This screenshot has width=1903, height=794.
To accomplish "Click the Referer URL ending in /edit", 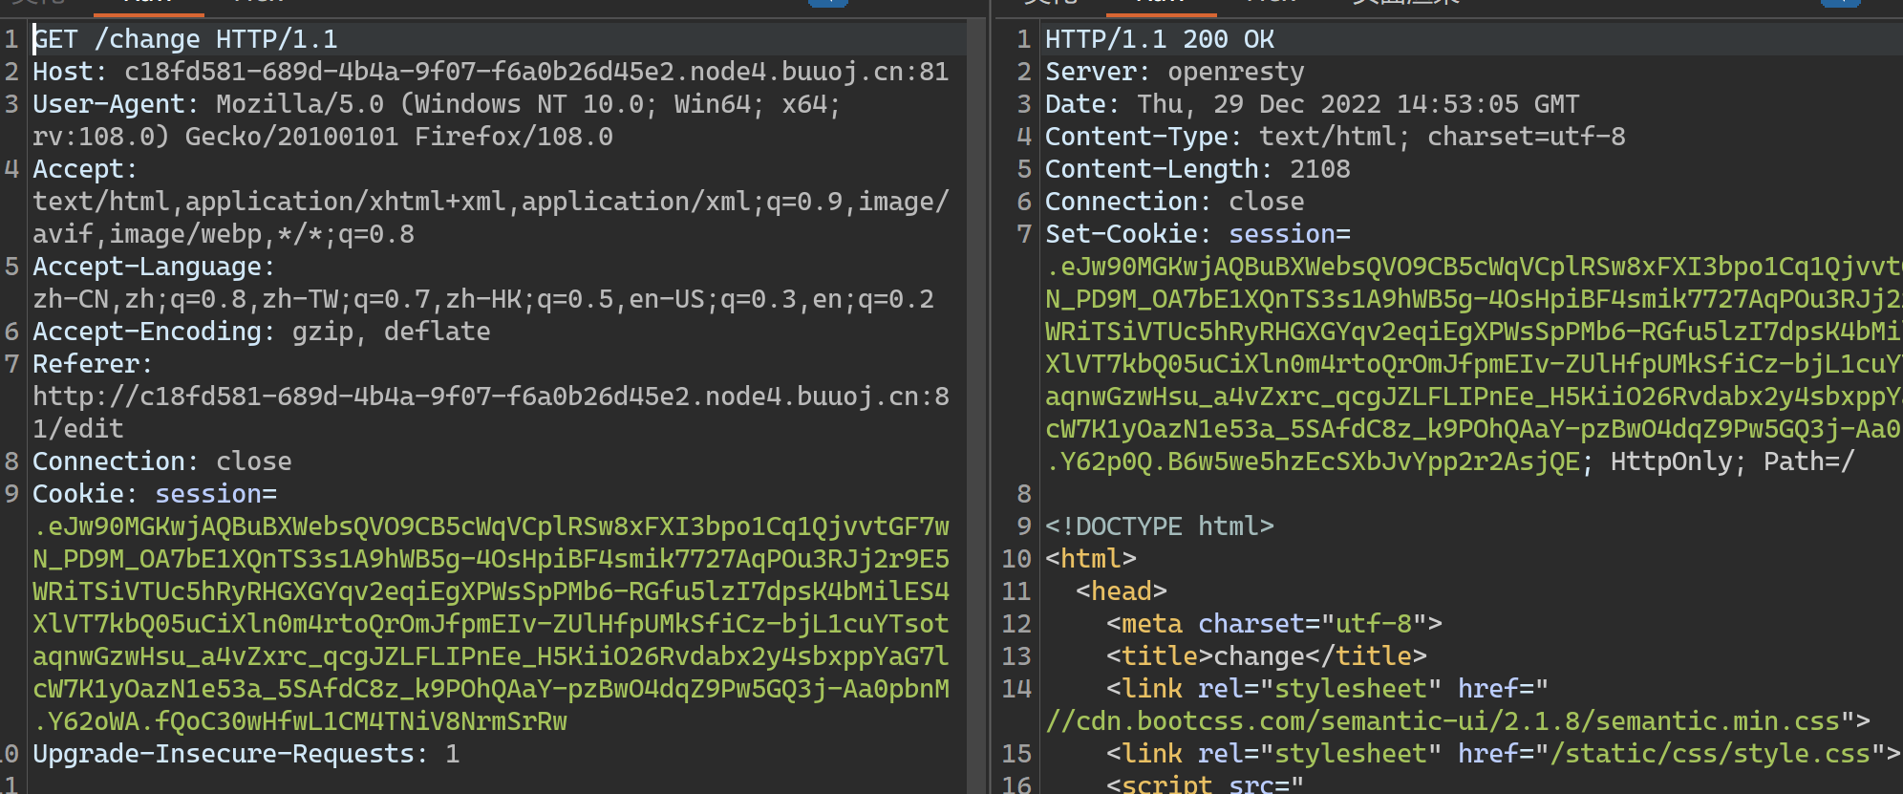I will click(490, 413).
